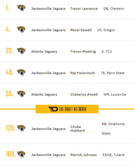Viewport: 135px width, 166px height.
Task: Open Patrick Johnson player link
Action: 83,155
